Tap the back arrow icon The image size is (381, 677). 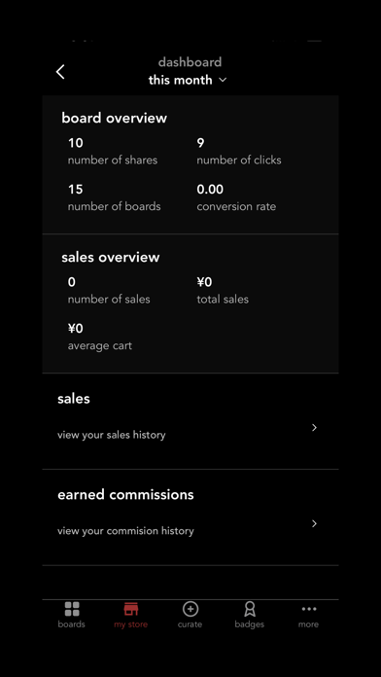click(60, 72)
